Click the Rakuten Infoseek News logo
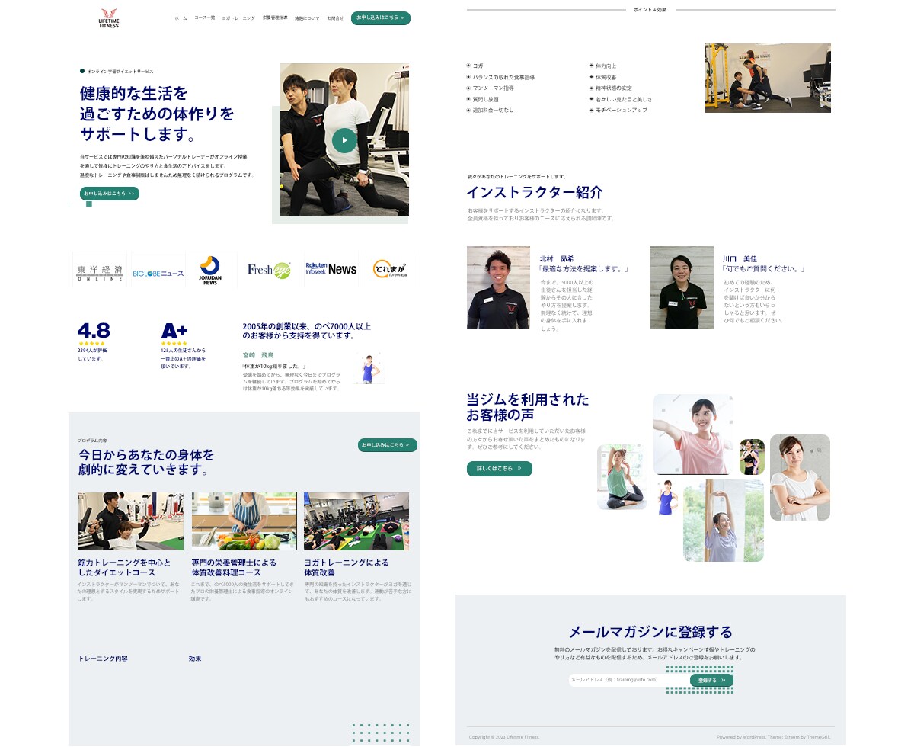The height and width of the screenshot is (747, 914). coord(331,269)
